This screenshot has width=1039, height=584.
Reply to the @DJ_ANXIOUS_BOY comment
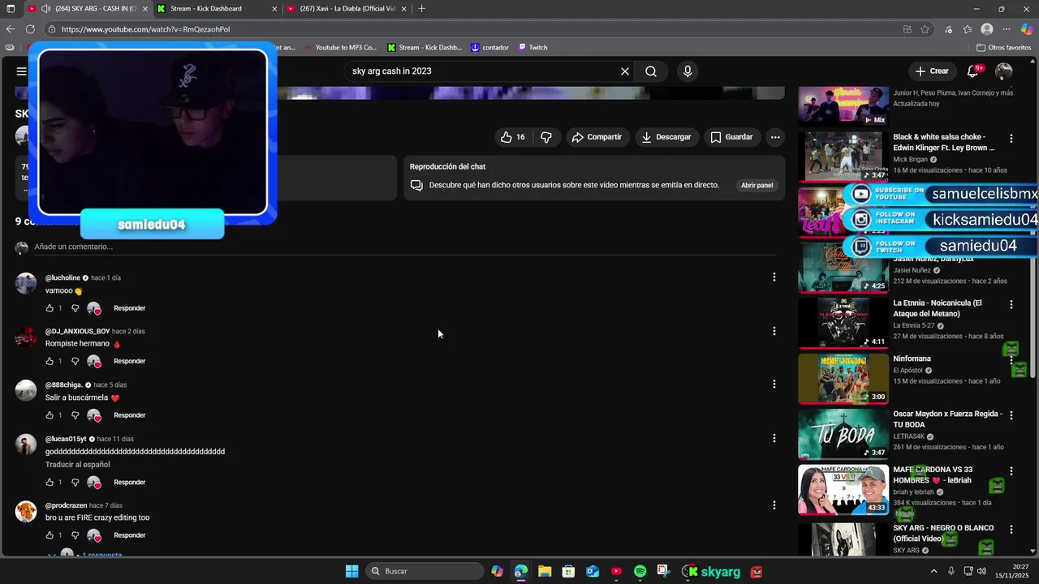(x=130, y=361)
